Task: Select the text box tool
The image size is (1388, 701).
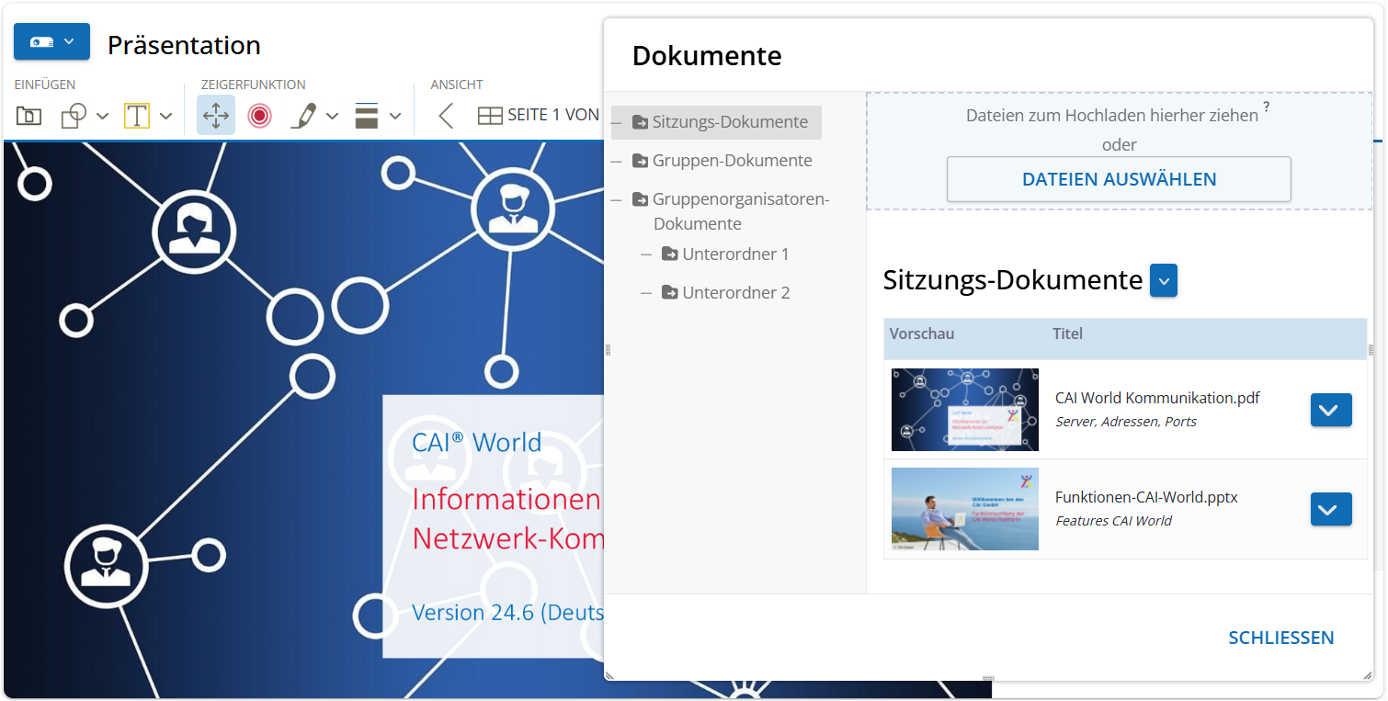Action: pyautogui.click(x=137, y=117)
